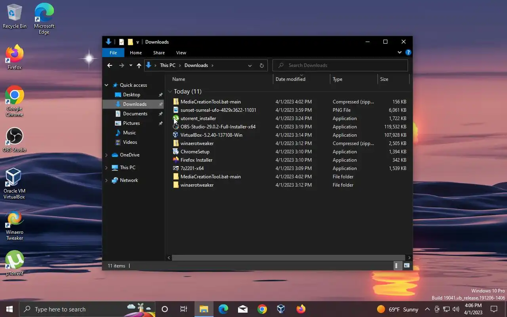Open the View ribbon tab

tap(181, 53)
